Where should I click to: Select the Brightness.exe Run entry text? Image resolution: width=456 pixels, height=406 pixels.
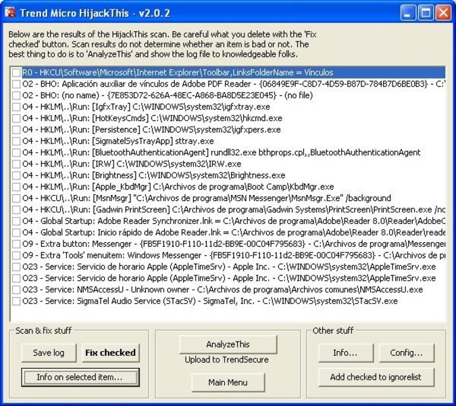(154, 175)
